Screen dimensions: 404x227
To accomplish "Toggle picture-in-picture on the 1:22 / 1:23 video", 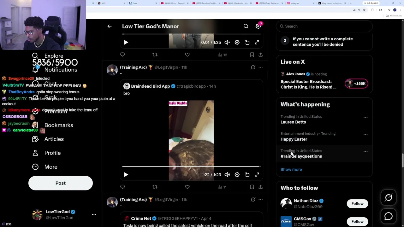I will tap(247, 175).
